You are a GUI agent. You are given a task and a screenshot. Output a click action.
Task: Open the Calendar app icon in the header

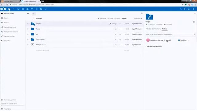32,9
